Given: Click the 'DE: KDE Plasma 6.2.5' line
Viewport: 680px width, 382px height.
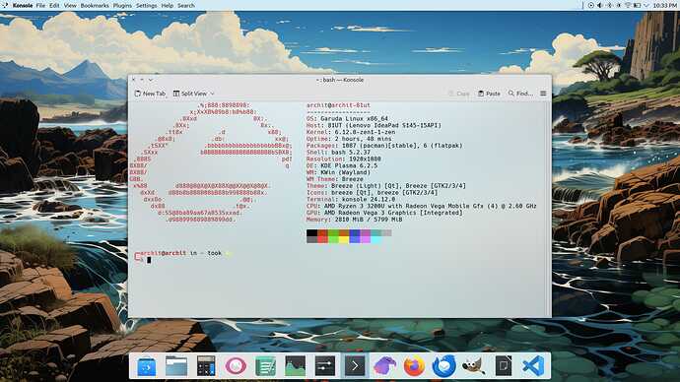Looking at the screenshot, I should click(x=342, y=165).
